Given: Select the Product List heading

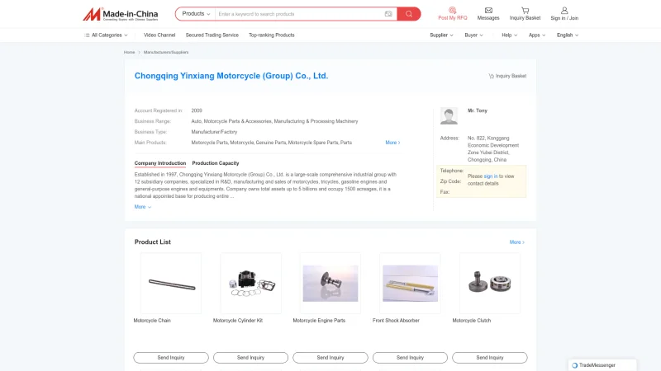Looking at the screenshot, I should [x=153, y=242].
